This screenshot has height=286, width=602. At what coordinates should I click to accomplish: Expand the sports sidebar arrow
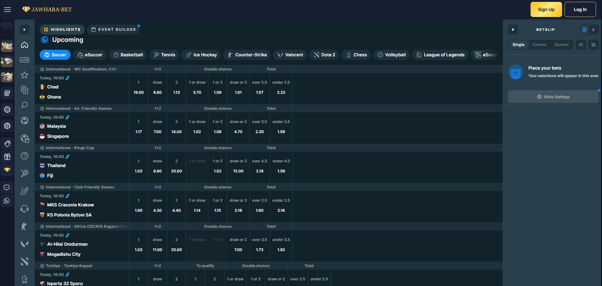click(x=25, y=30)
